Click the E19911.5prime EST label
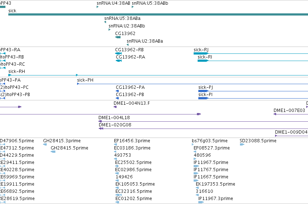Screen dimensions: 308x204 [x=17, y=184]
